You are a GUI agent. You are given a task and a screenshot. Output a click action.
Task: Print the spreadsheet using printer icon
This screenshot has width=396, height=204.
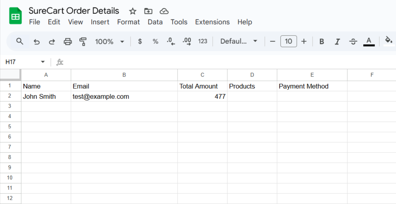68,41
